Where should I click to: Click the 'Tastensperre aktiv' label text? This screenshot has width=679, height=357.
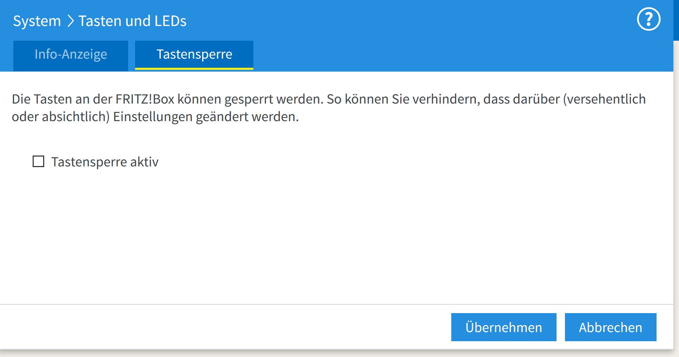click(105, 162)
